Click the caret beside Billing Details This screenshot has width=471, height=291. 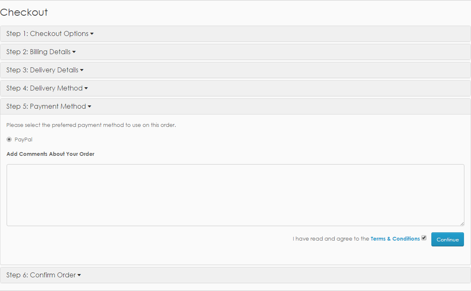click(74, 52)
